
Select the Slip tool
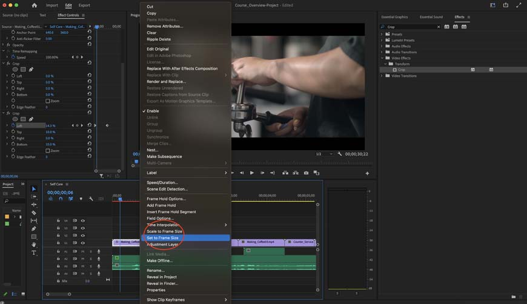coord(33,220)
